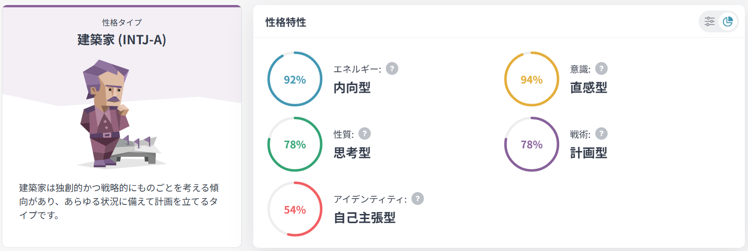Click help icon next to 性質
The height and width of the screenshot is (251, 748).
(364, 134)
